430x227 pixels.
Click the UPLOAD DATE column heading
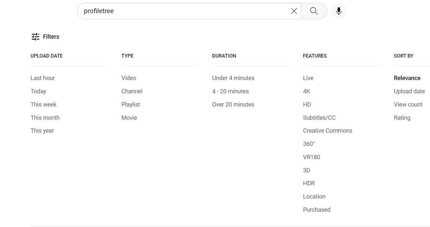tap(46, 56)
